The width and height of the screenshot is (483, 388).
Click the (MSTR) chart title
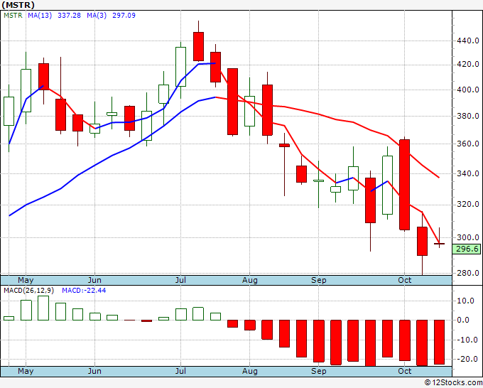click(18, 5)
